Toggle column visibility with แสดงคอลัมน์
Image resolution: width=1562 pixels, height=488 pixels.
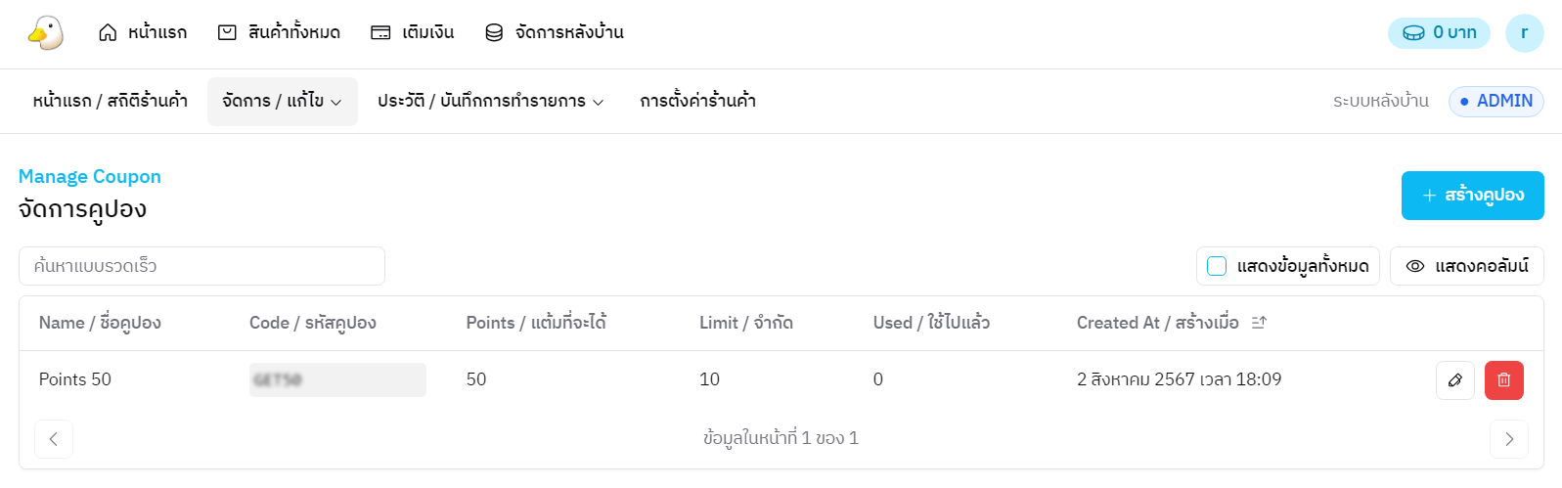click(x=1466, y=266)
